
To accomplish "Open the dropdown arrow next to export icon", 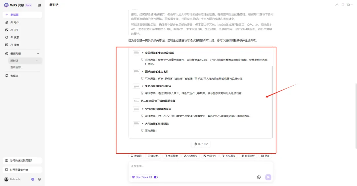I will tap(352, 5).
